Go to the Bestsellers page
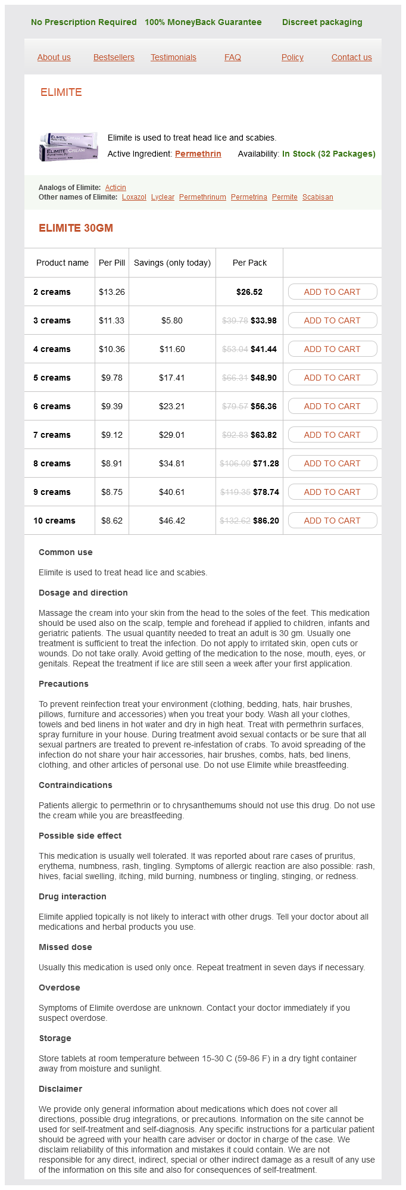 click(x=114, y=57)
